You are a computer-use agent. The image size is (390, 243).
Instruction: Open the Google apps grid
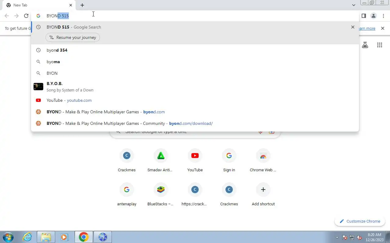pyautogui.click(x=380, y=45)
